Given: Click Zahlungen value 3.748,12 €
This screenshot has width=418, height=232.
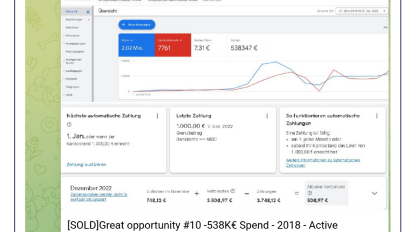Looking at the screenshot, I should [x=269, y=200].
